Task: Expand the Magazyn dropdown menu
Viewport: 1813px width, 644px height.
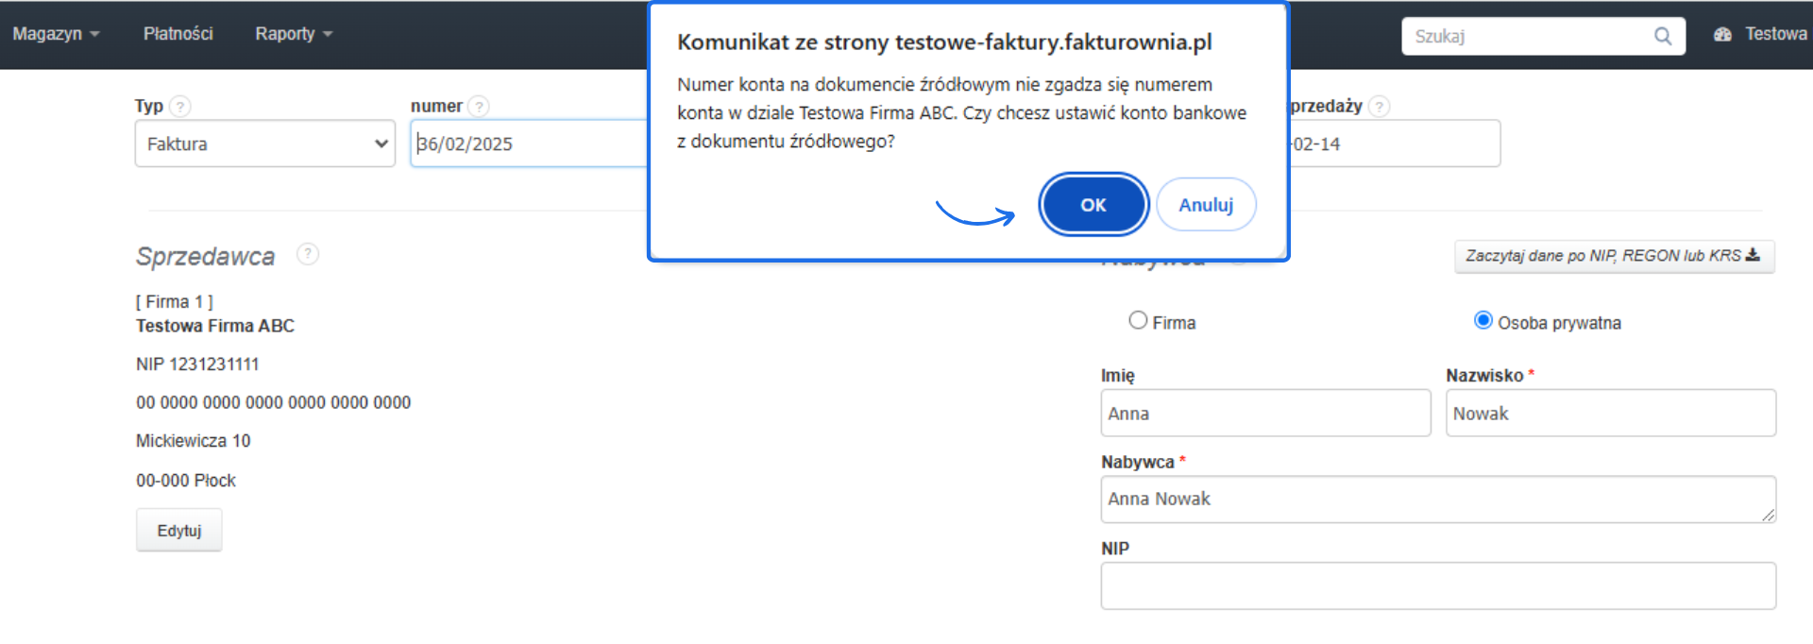Action: [x=57, y=32]
